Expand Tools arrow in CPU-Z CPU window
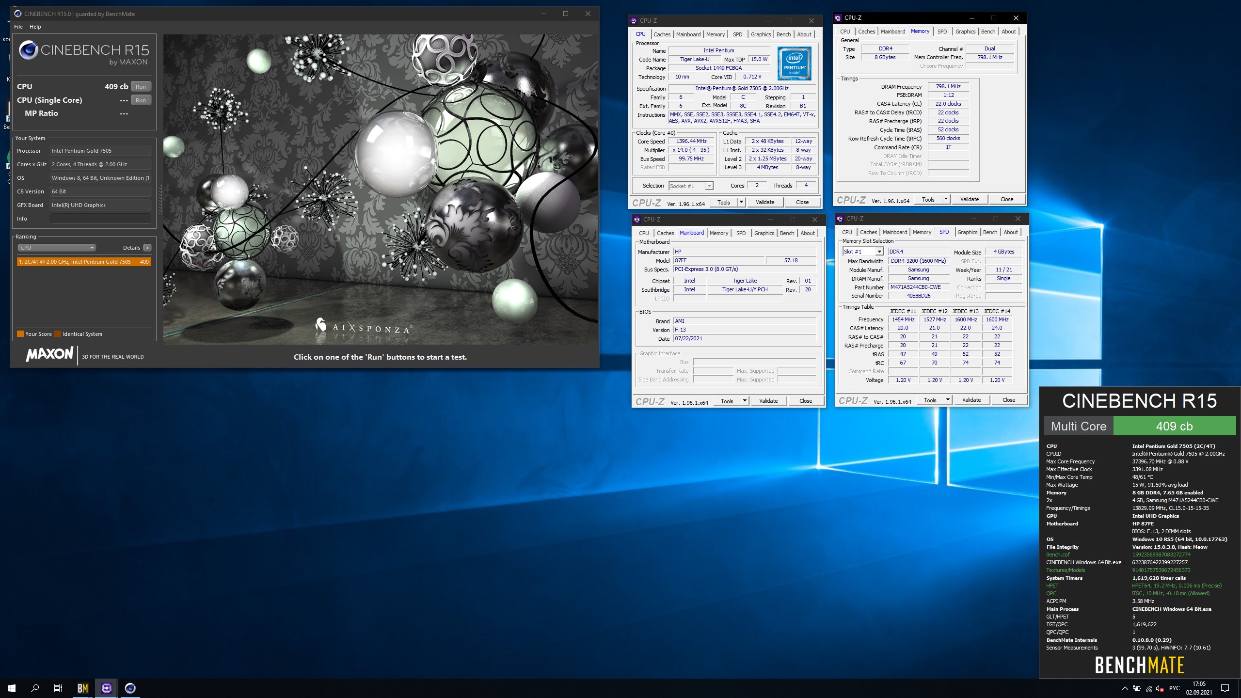The image size is (1241, 698). pos(741,202)
